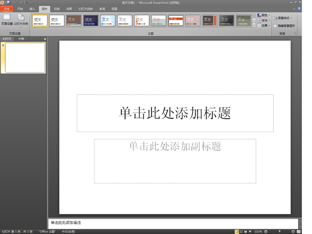Open the 颜色 (Colors) theme dropdown
The image size is (312, 234).
pos(264,15)
